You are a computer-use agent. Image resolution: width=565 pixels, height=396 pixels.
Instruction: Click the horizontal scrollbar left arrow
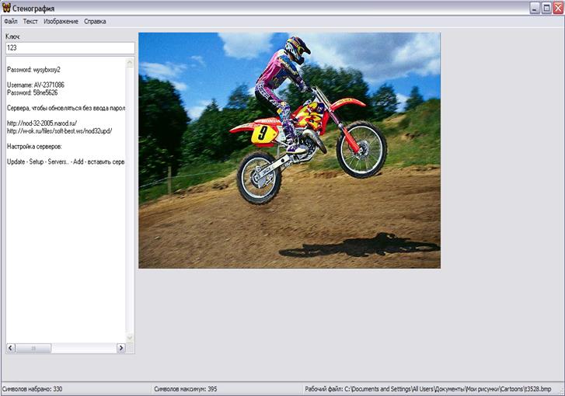[x=9, y=349]
